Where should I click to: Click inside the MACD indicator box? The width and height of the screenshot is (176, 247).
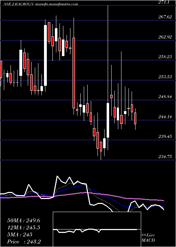tap(97, 229)
